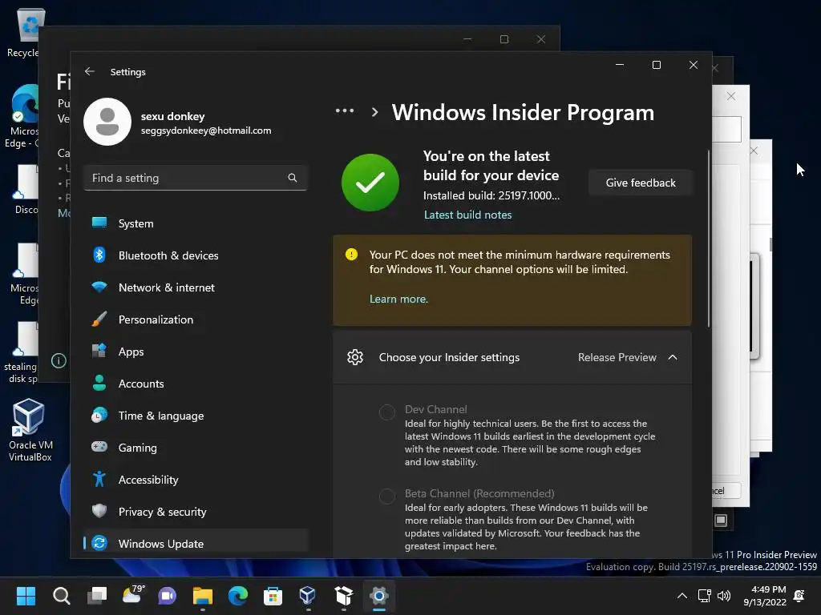
Task: Click the Release Preview channel label
Action: (617, 357)
